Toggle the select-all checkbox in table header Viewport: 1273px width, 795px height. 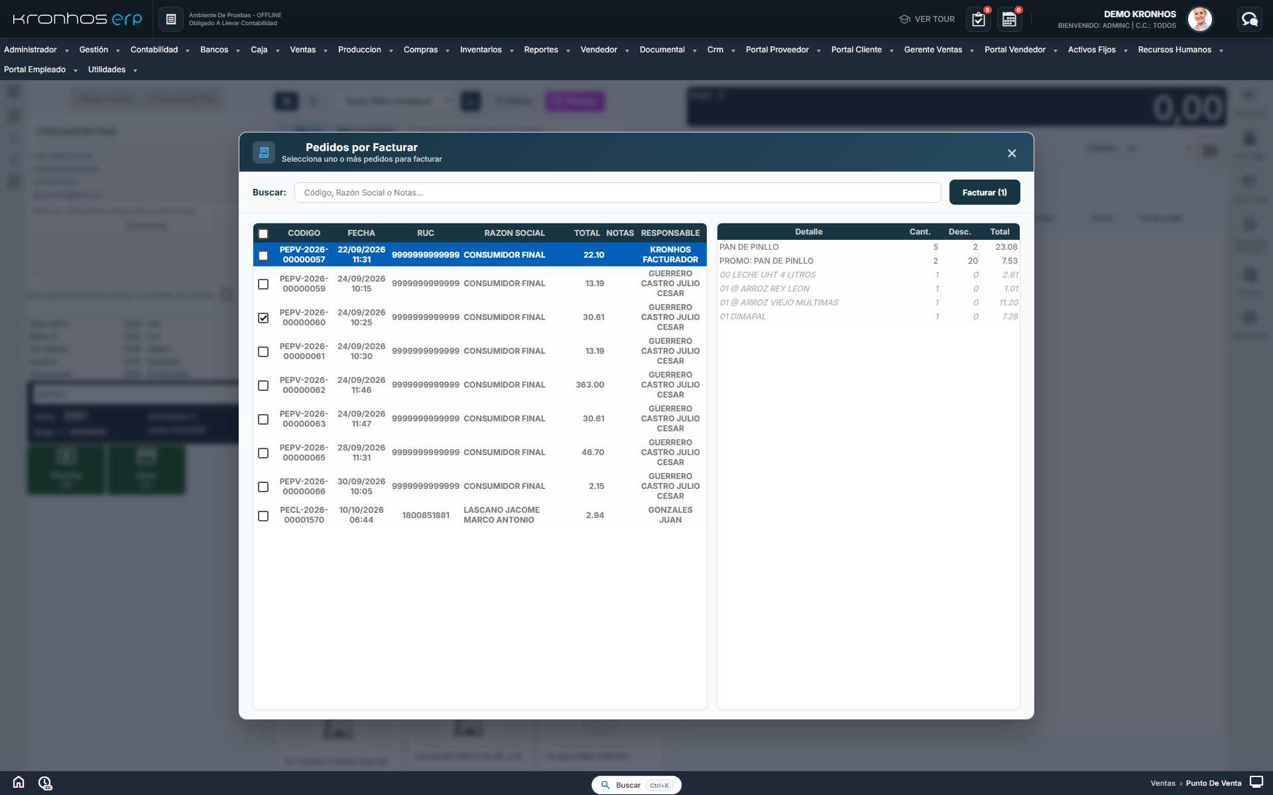pos(263,234)
